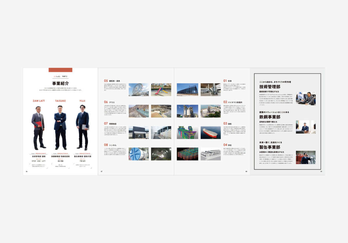
Task: Click the ZAW LATT name heading
Action: [39, 101]
